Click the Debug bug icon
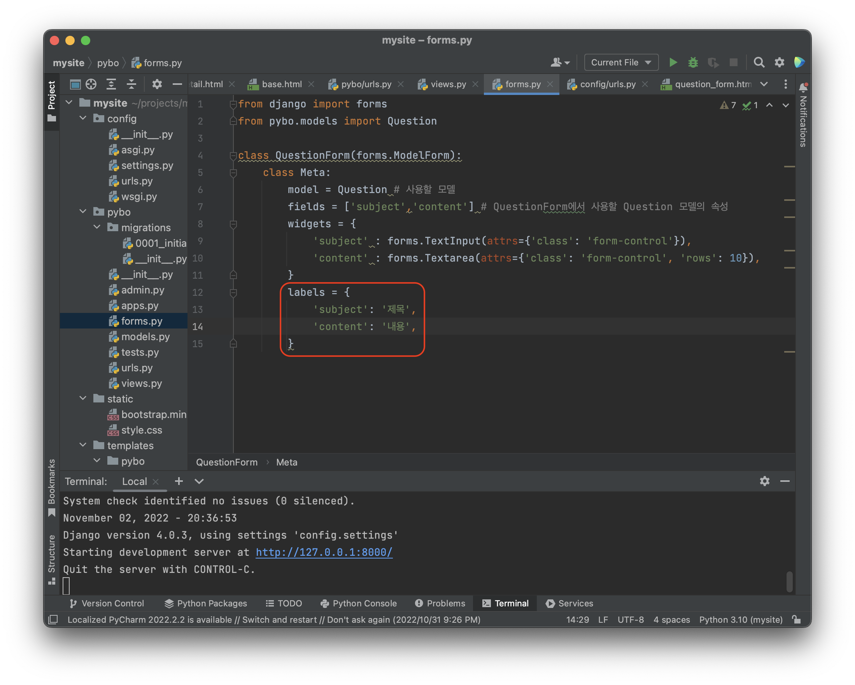Screen dimensions: 855x685 [693, 63]
